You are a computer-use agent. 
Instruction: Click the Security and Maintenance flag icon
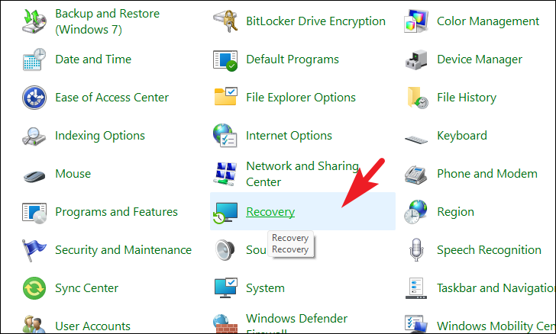tap(34, 249)
